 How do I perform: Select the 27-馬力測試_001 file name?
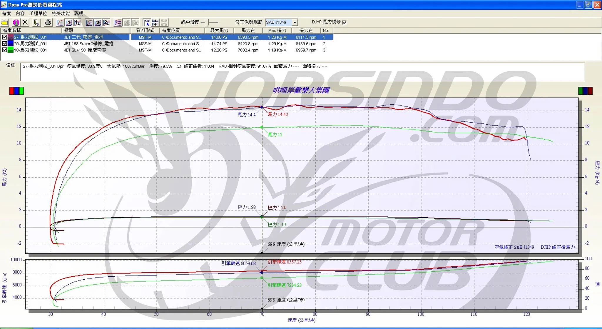tap(30, 37)
